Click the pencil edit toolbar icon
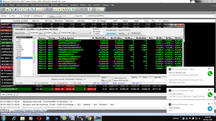Screen dimensions: 216x121 [42, 9]
